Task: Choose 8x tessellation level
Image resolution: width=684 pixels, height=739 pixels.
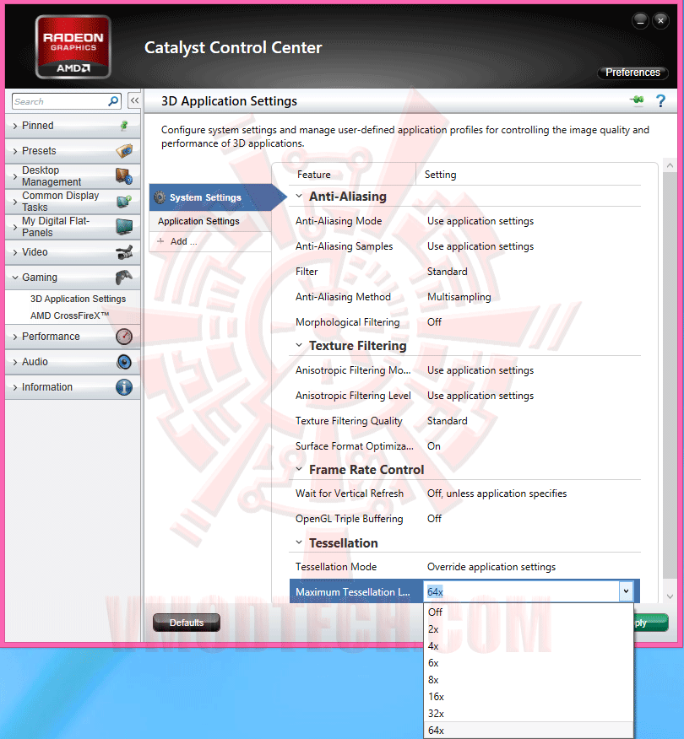Action: point(529,680)
